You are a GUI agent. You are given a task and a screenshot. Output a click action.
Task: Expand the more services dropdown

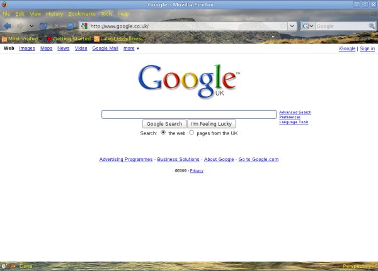click(x=131, y=48)
